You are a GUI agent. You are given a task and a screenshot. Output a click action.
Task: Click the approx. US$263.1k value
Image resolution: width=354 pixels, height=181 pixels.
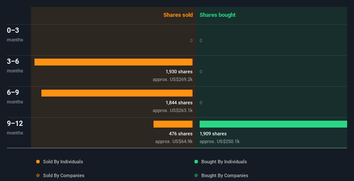click(172, 111)
